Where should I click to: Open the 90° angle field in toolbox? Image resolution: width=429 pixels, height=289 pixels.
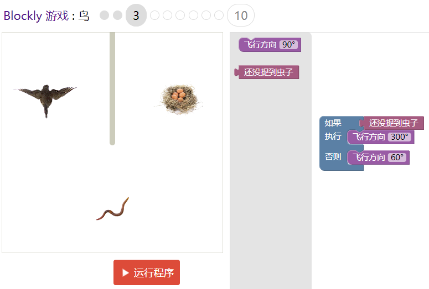click(x=288, y=45)
